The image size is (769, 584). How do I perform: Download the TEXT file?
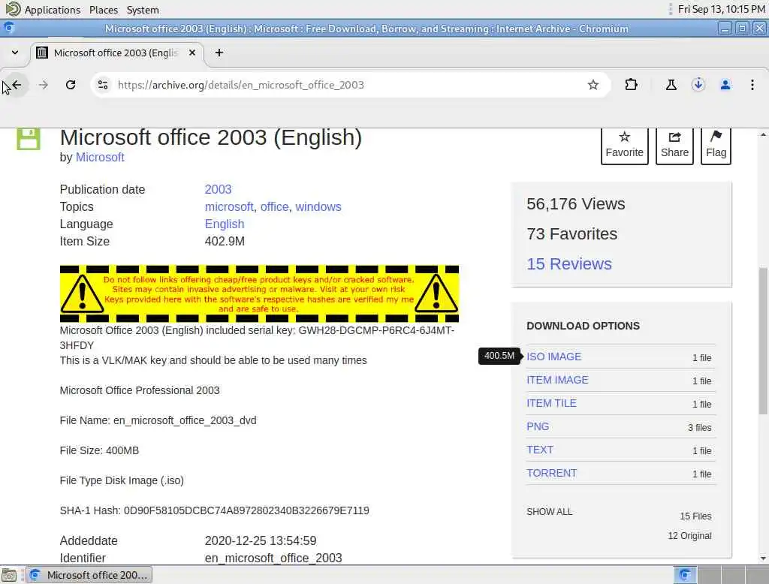(x=540, y=450)
